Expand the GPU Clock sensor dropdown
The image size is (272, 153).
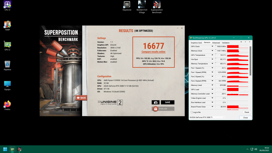tap(212, 46)
